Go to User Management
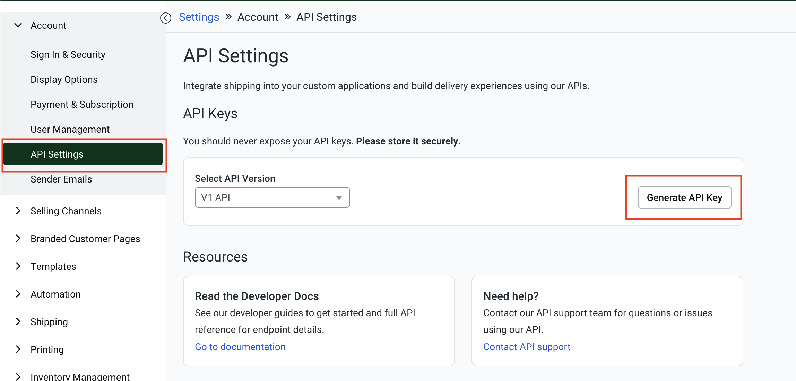This screenshot has height=381, width=796. (x=70, y=129)
